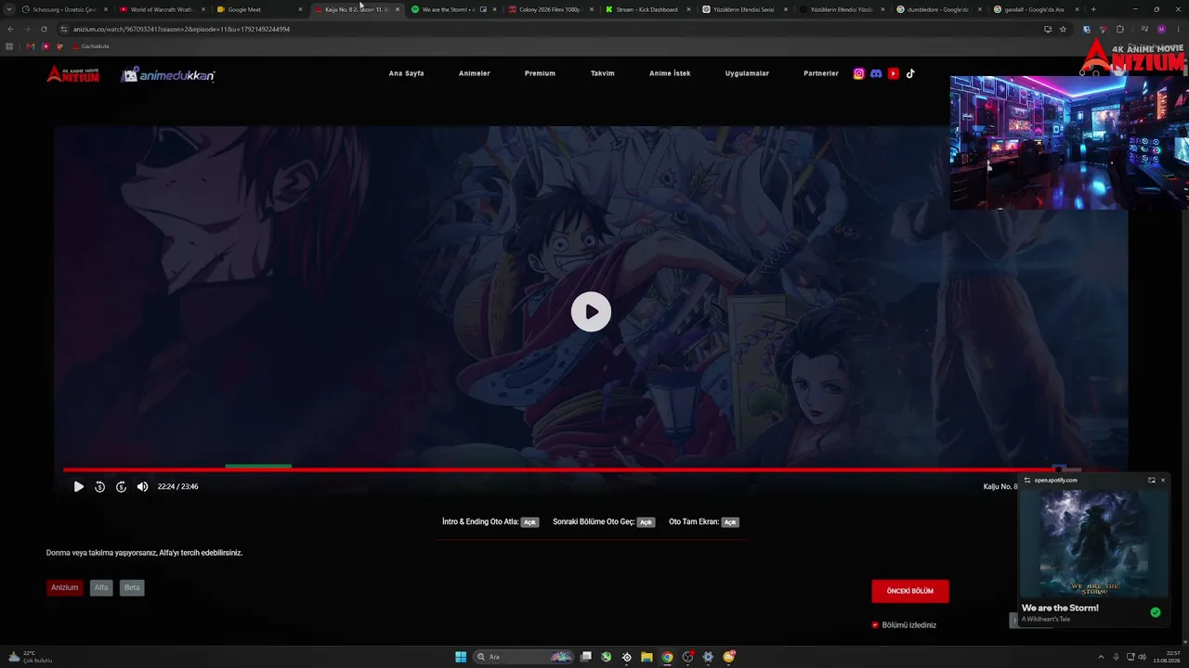Expand the tab search dropdown
The image size is (1189, 668).
coord(9,9)
